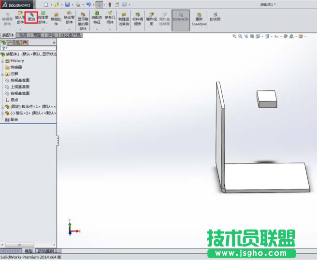317x261 pixels.
Task: Expand the (固定) 钣金件<1> component
Action: point(2,107)
